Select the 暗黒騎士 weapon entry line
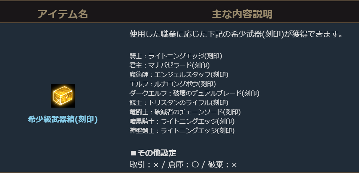The height and width of the screenshot is (173, 359). [182, 121]
